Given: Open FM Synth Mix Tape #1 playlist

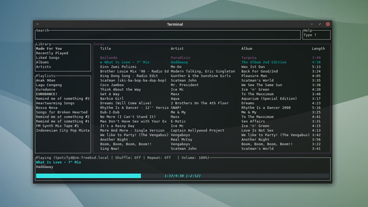Looking at the screenshot, I should (57, 126).
